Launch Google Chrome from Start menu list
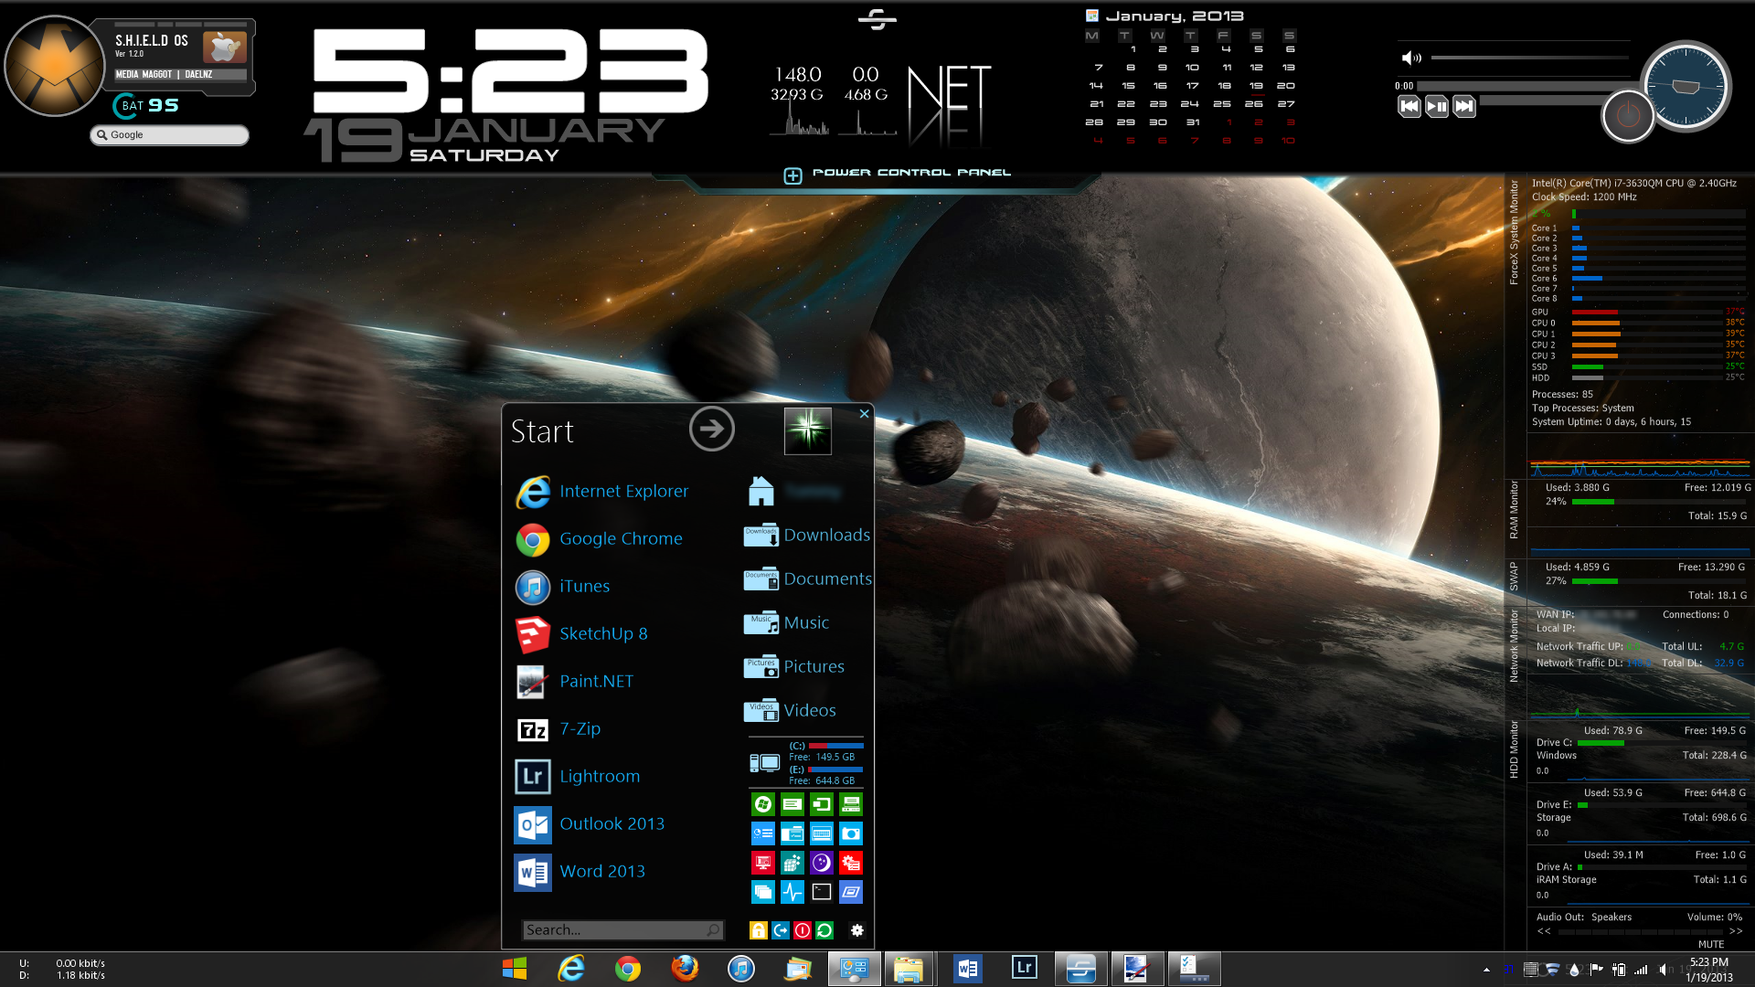Viewport: 1755px width, 987px height. click(x=599, y=539)
